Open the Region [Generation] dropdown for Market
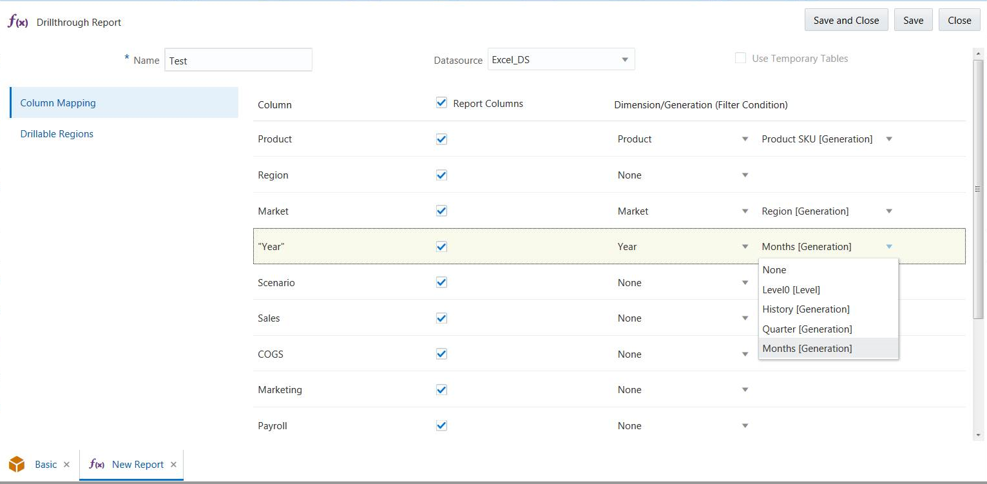The image size is (987, 484). [x=889, y=211]
